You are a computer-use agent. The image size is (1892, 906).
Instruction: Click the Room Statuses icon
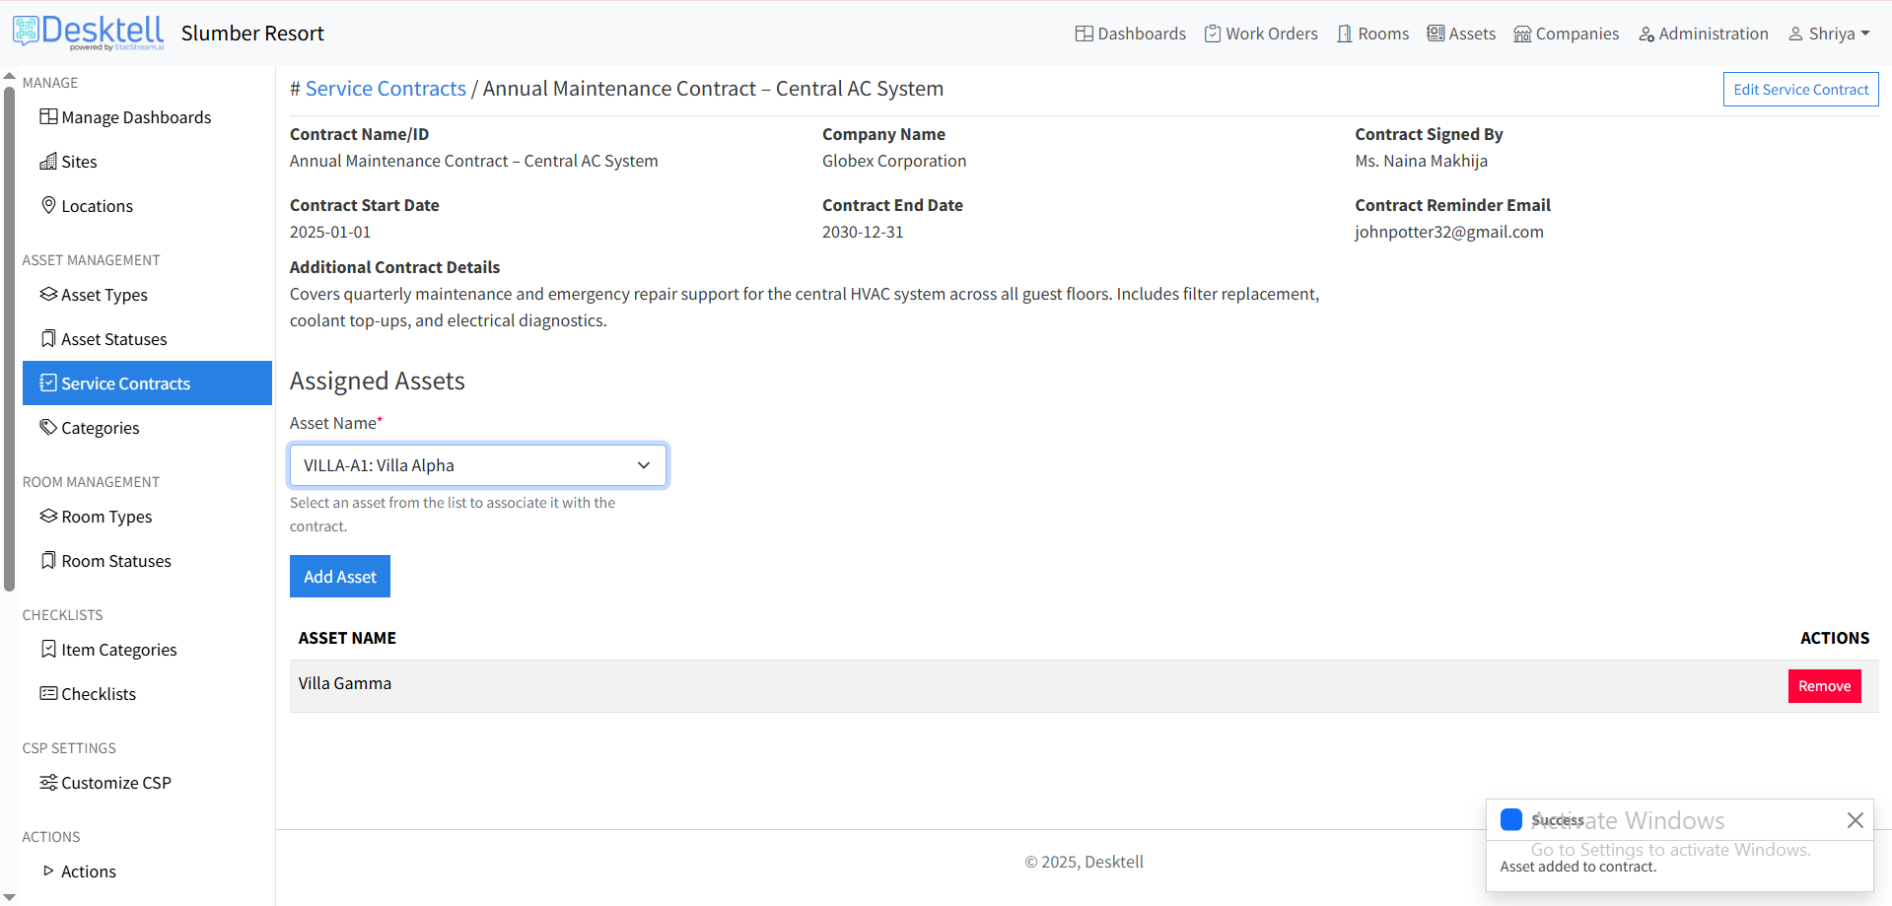coord(47,560)
